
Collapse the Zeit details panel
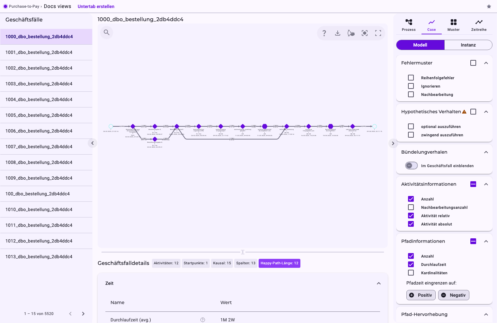click(x=379, y=283)
